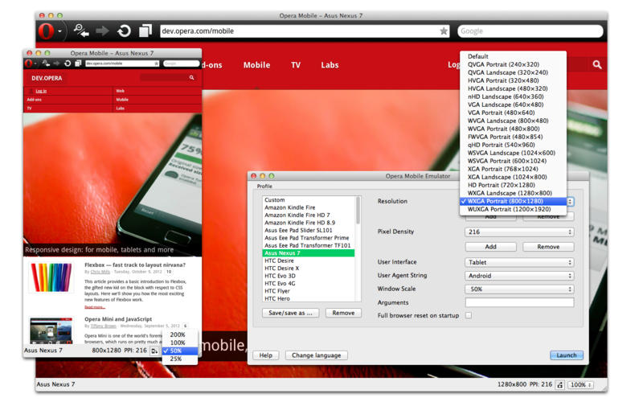The image size is (643, 402).
Task: Click the Arguments text field
Action: click(518, 303)
